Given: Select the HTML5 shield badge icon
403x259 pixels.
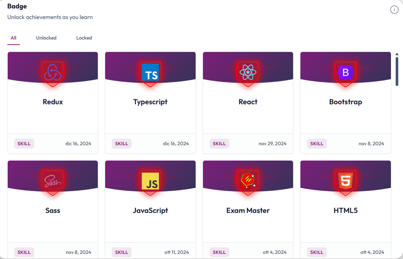Looking at the screenshot, I should tap(345, 182).
